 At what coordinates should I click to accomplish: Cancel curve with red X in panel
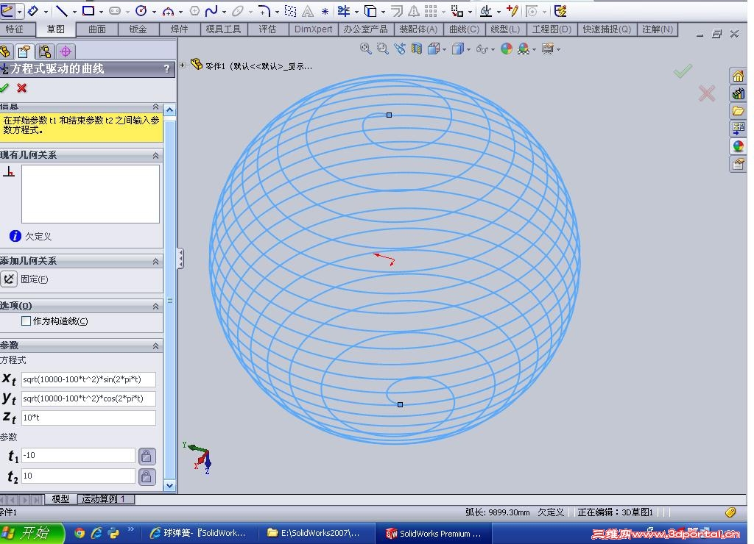pyautogui.click(x=22, y=88)
